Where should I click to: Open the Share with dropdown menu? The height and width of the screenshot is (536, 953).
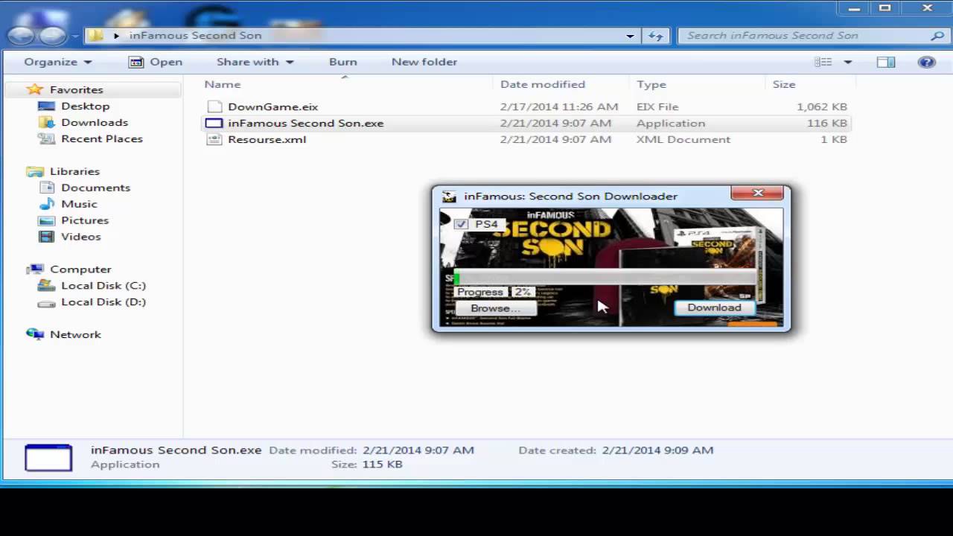coord(255,62)
